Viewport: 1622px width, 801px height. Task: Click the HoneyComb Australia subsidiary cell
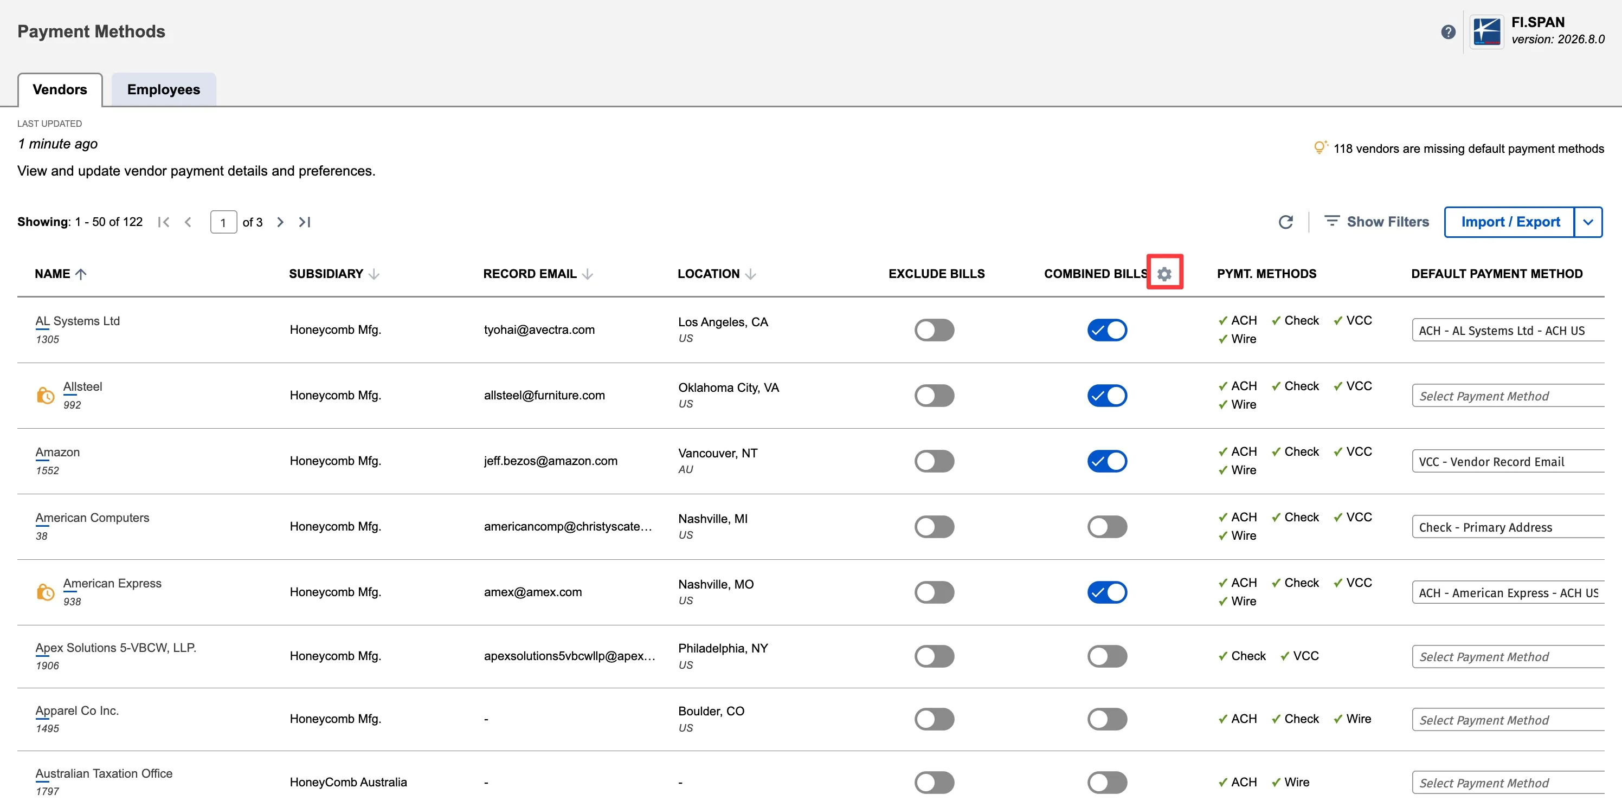[348, 782]
